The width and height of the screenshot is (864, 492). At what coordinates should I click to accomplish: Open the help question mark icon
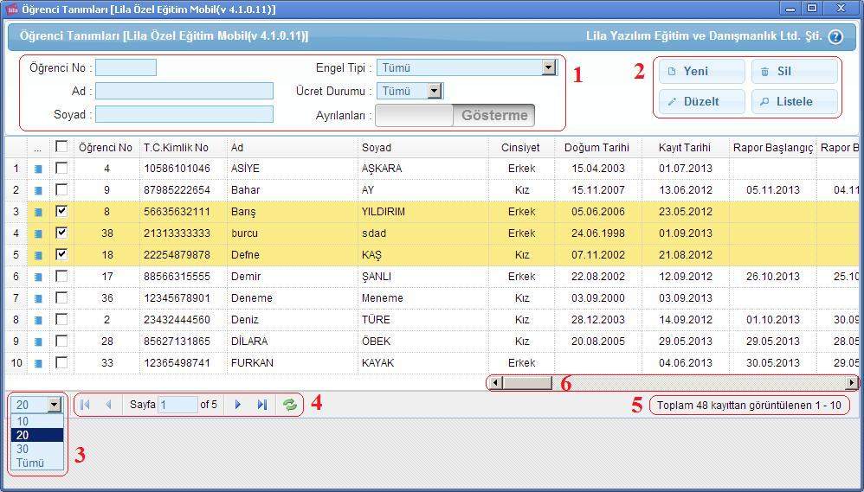coord(835,37)
